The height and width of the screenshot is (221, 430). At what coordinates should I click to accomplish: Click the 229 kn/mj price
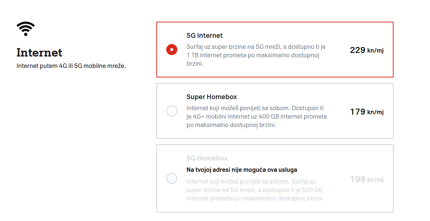tap(366, 50)
